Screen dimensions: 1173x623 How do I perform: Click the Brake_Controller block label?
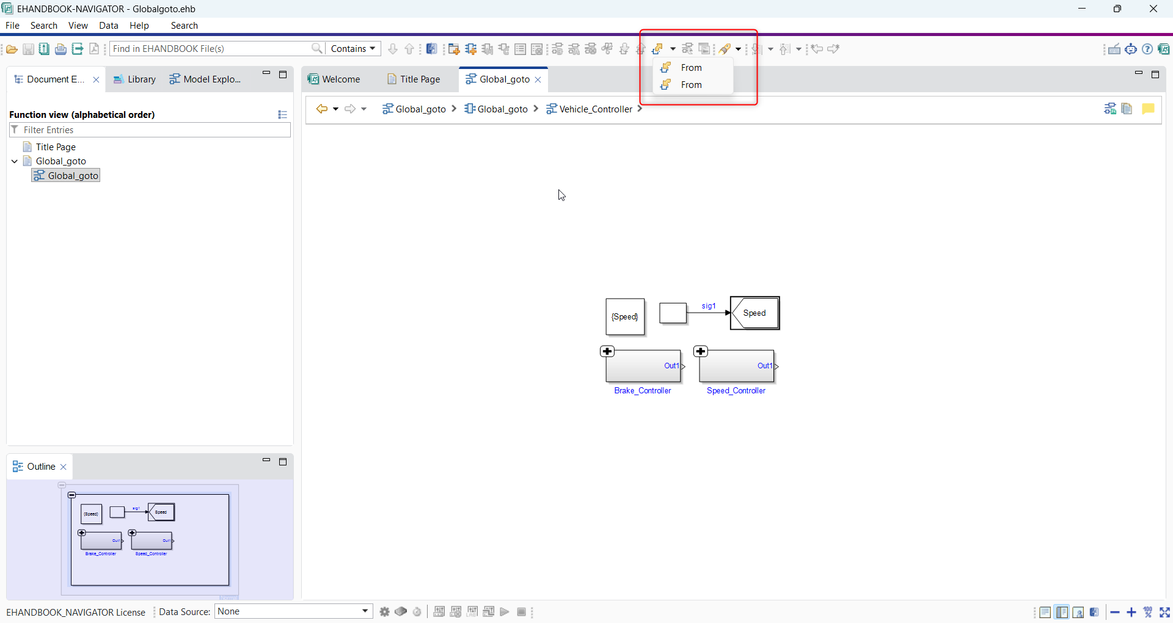[643, 391]
